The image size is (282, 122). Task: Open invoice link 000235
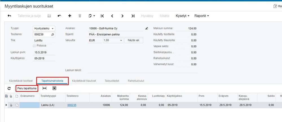72,105
